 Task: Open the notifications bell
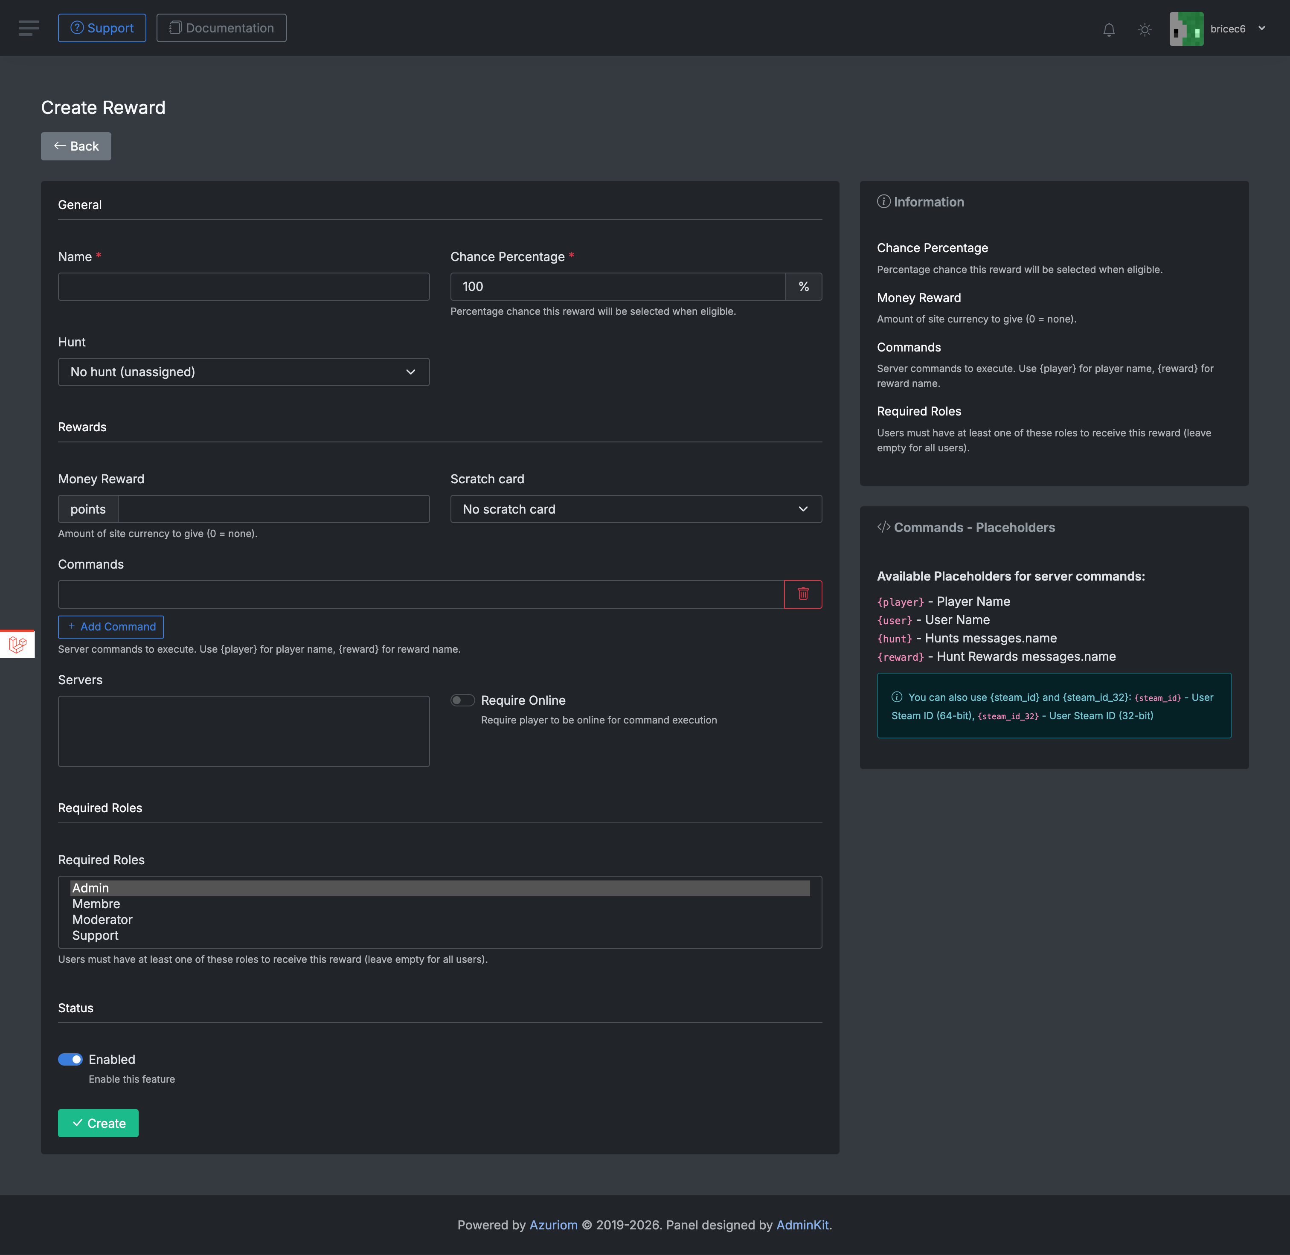[1109, 29]
